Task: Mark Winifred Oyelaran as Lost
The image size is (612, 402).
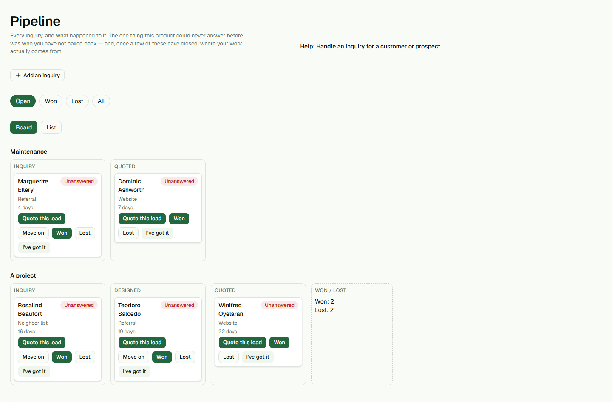Action: pyautogui.click(x=229, y=357)
